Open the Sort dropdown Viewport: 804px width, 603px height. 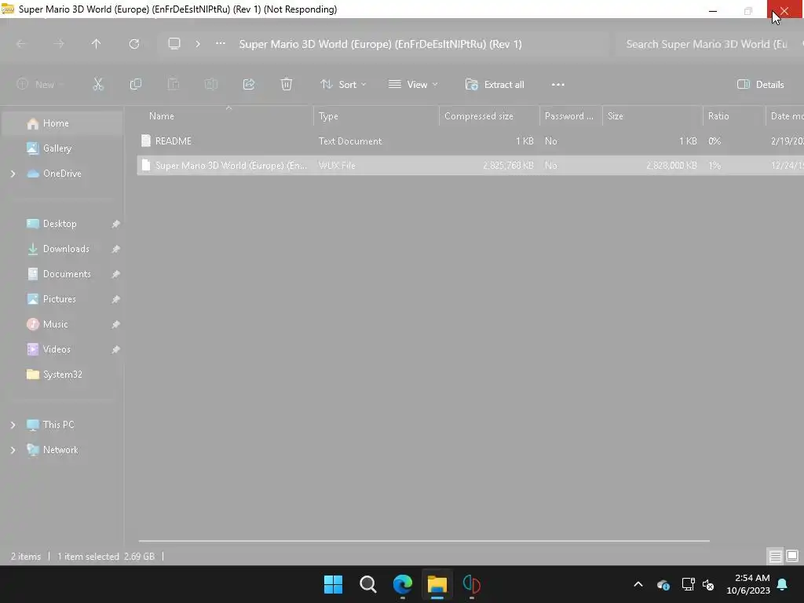tap(343, 85)
